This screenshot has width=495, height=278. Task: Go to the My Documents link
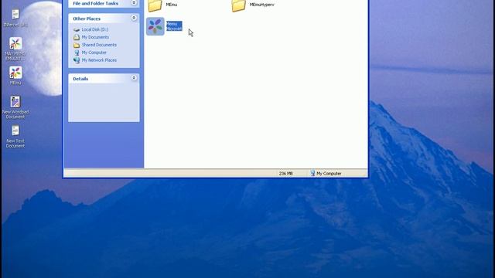point(95,37)
